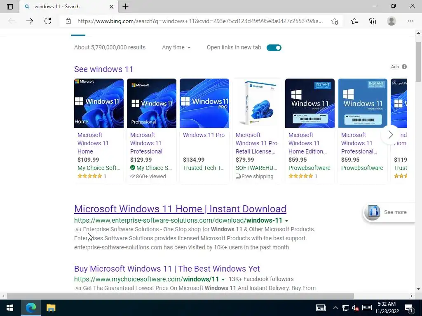Viewport: 422px width, 316px height.
Task: Expand mychoicesoftware URL dropdown arrow
Action: 223,279
